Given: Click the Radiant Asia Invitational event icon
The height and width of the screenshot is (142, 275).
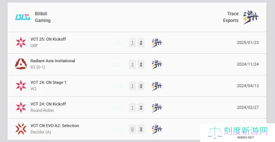Looking at the screenshot, I should pyautogui.click(x=21, y=64).
